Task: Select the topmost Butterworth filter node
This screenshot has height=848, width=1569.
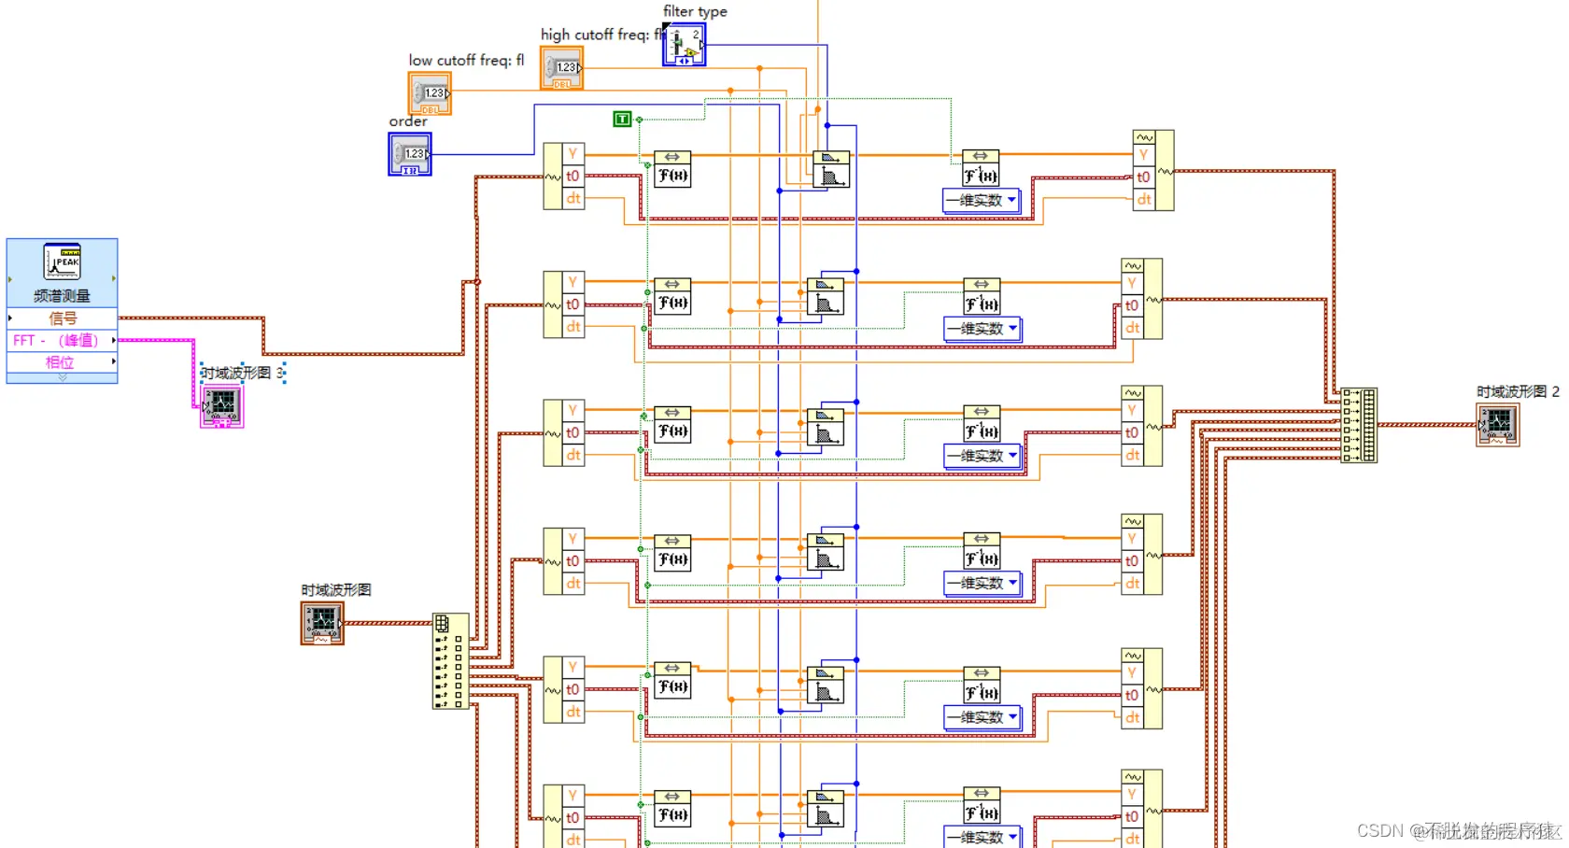Action: [x=831, y=169]
